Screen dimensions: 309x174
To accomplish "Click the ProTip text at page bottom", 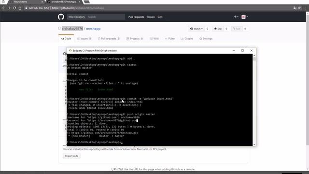I will click(x=153, y=169).
